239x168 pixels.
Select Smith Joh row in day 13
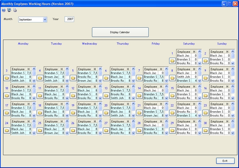click(x=120, y=98)
